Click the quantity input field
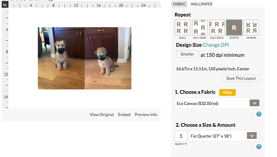277x157 pixels. point(181,136)
